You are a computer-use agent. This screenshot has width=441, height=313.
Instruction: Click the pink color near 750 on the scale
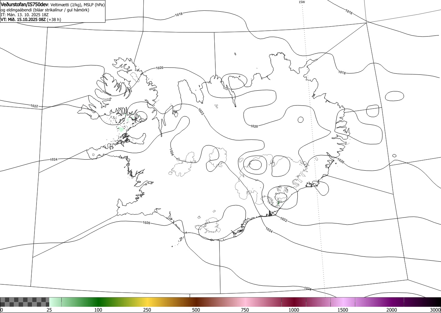(x=245, y=302)
